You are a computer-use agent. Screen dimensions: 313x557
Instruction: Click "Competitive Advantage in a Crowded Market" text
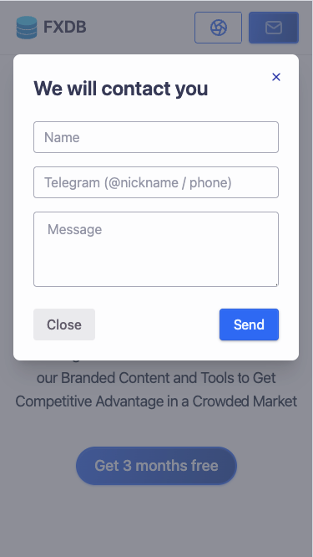click(156, 401)
